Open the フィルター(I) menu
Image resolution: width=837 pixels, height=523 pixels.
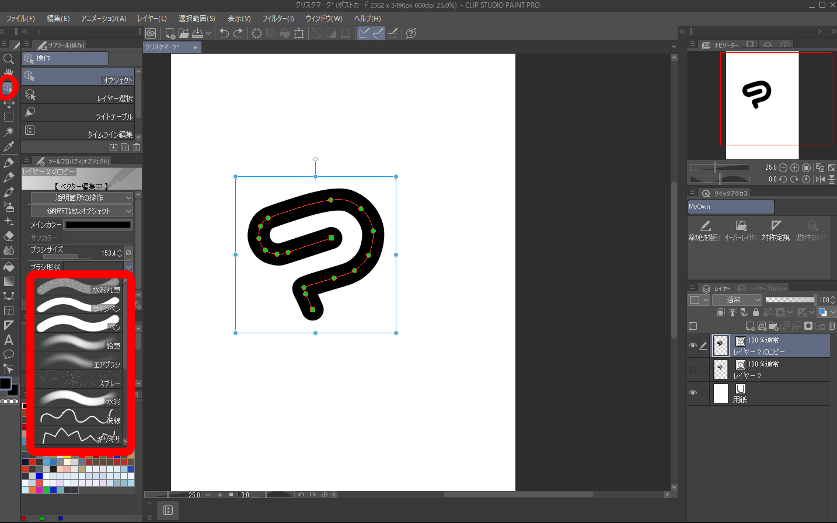tap(278, 19)
